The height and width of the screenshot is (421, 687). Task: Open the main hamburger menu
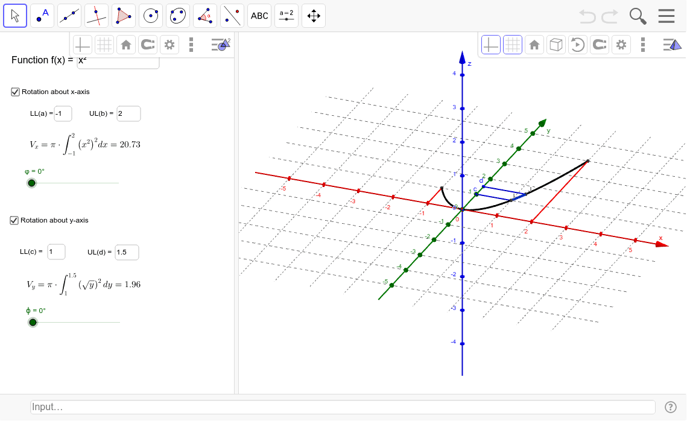click(666, 15)
